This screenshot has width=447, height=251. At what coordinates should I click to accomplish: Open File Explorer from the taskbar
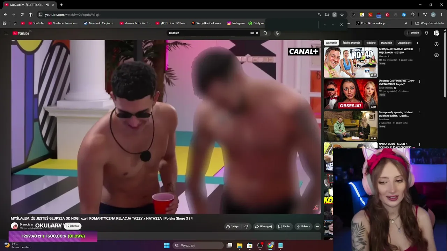(x=240, y=245)
